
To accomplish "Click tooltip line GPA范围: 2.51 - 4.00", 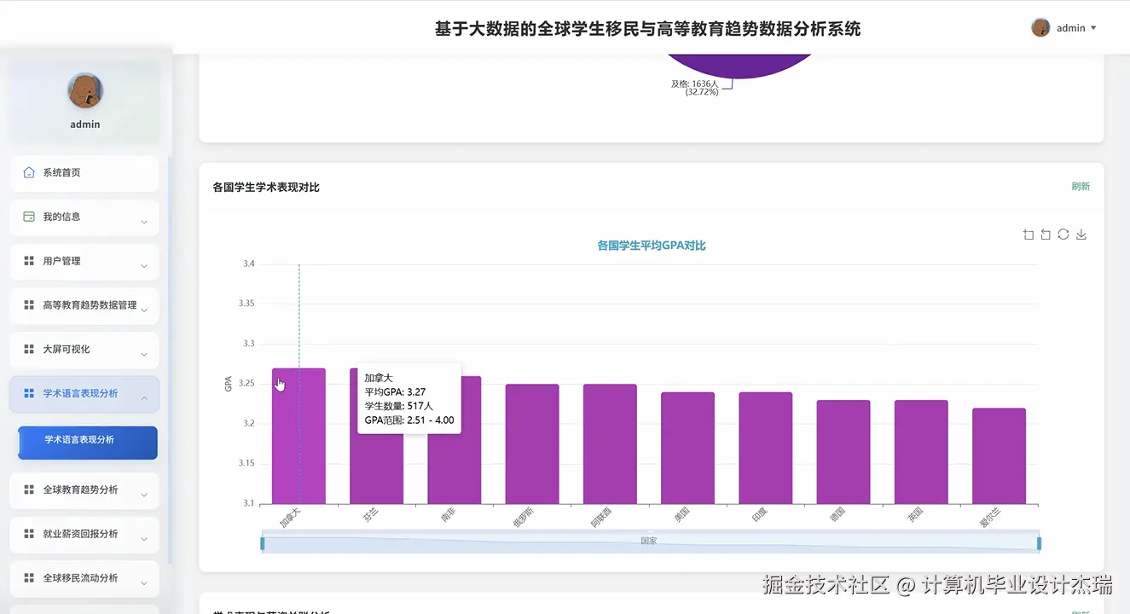I will [x=409, y=420].
